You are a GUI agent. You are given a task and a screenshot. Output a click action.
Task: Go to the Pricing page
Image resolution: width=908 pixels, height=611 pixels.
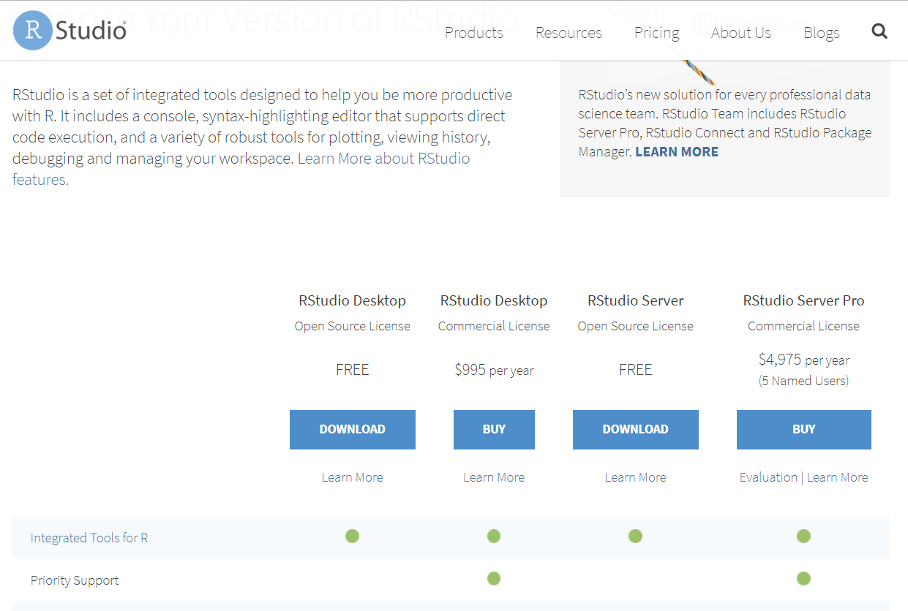(656, 33)
